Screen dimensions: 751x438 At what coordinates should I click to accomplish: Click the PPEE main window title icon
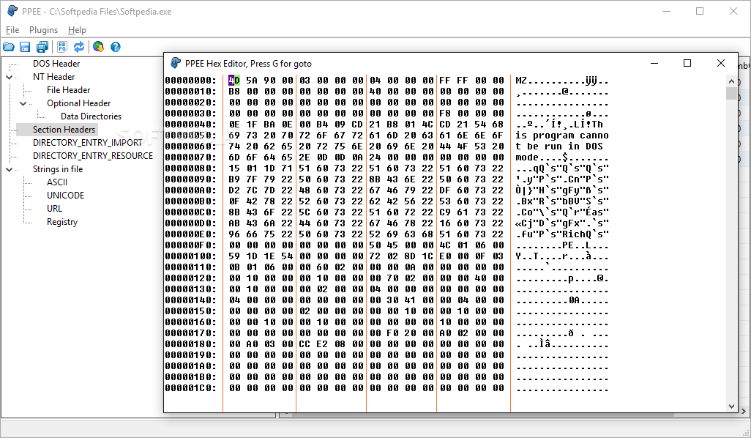pos(12,11)
